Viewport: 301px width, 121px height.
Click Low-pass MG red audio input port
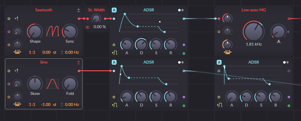point(219,19)
